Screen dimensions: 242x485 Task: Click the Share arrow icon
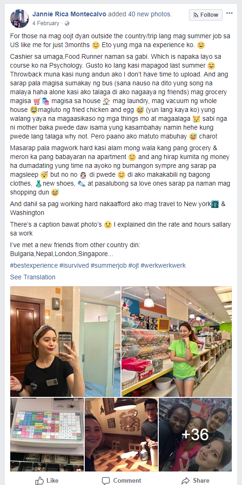pos(185,480)
